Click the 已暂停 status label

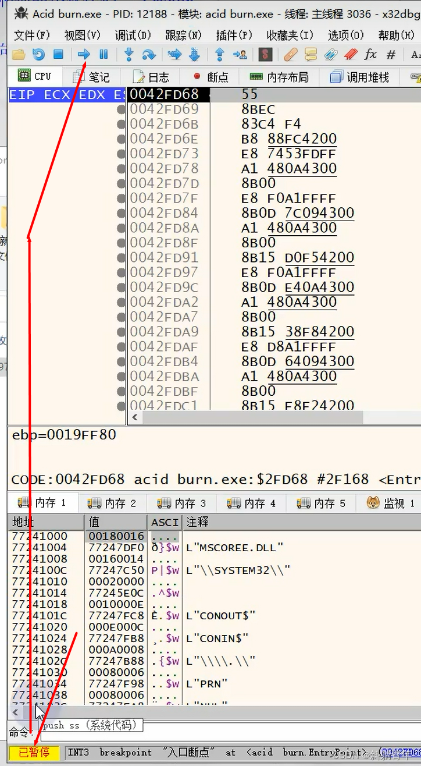(x=34, y=753)
